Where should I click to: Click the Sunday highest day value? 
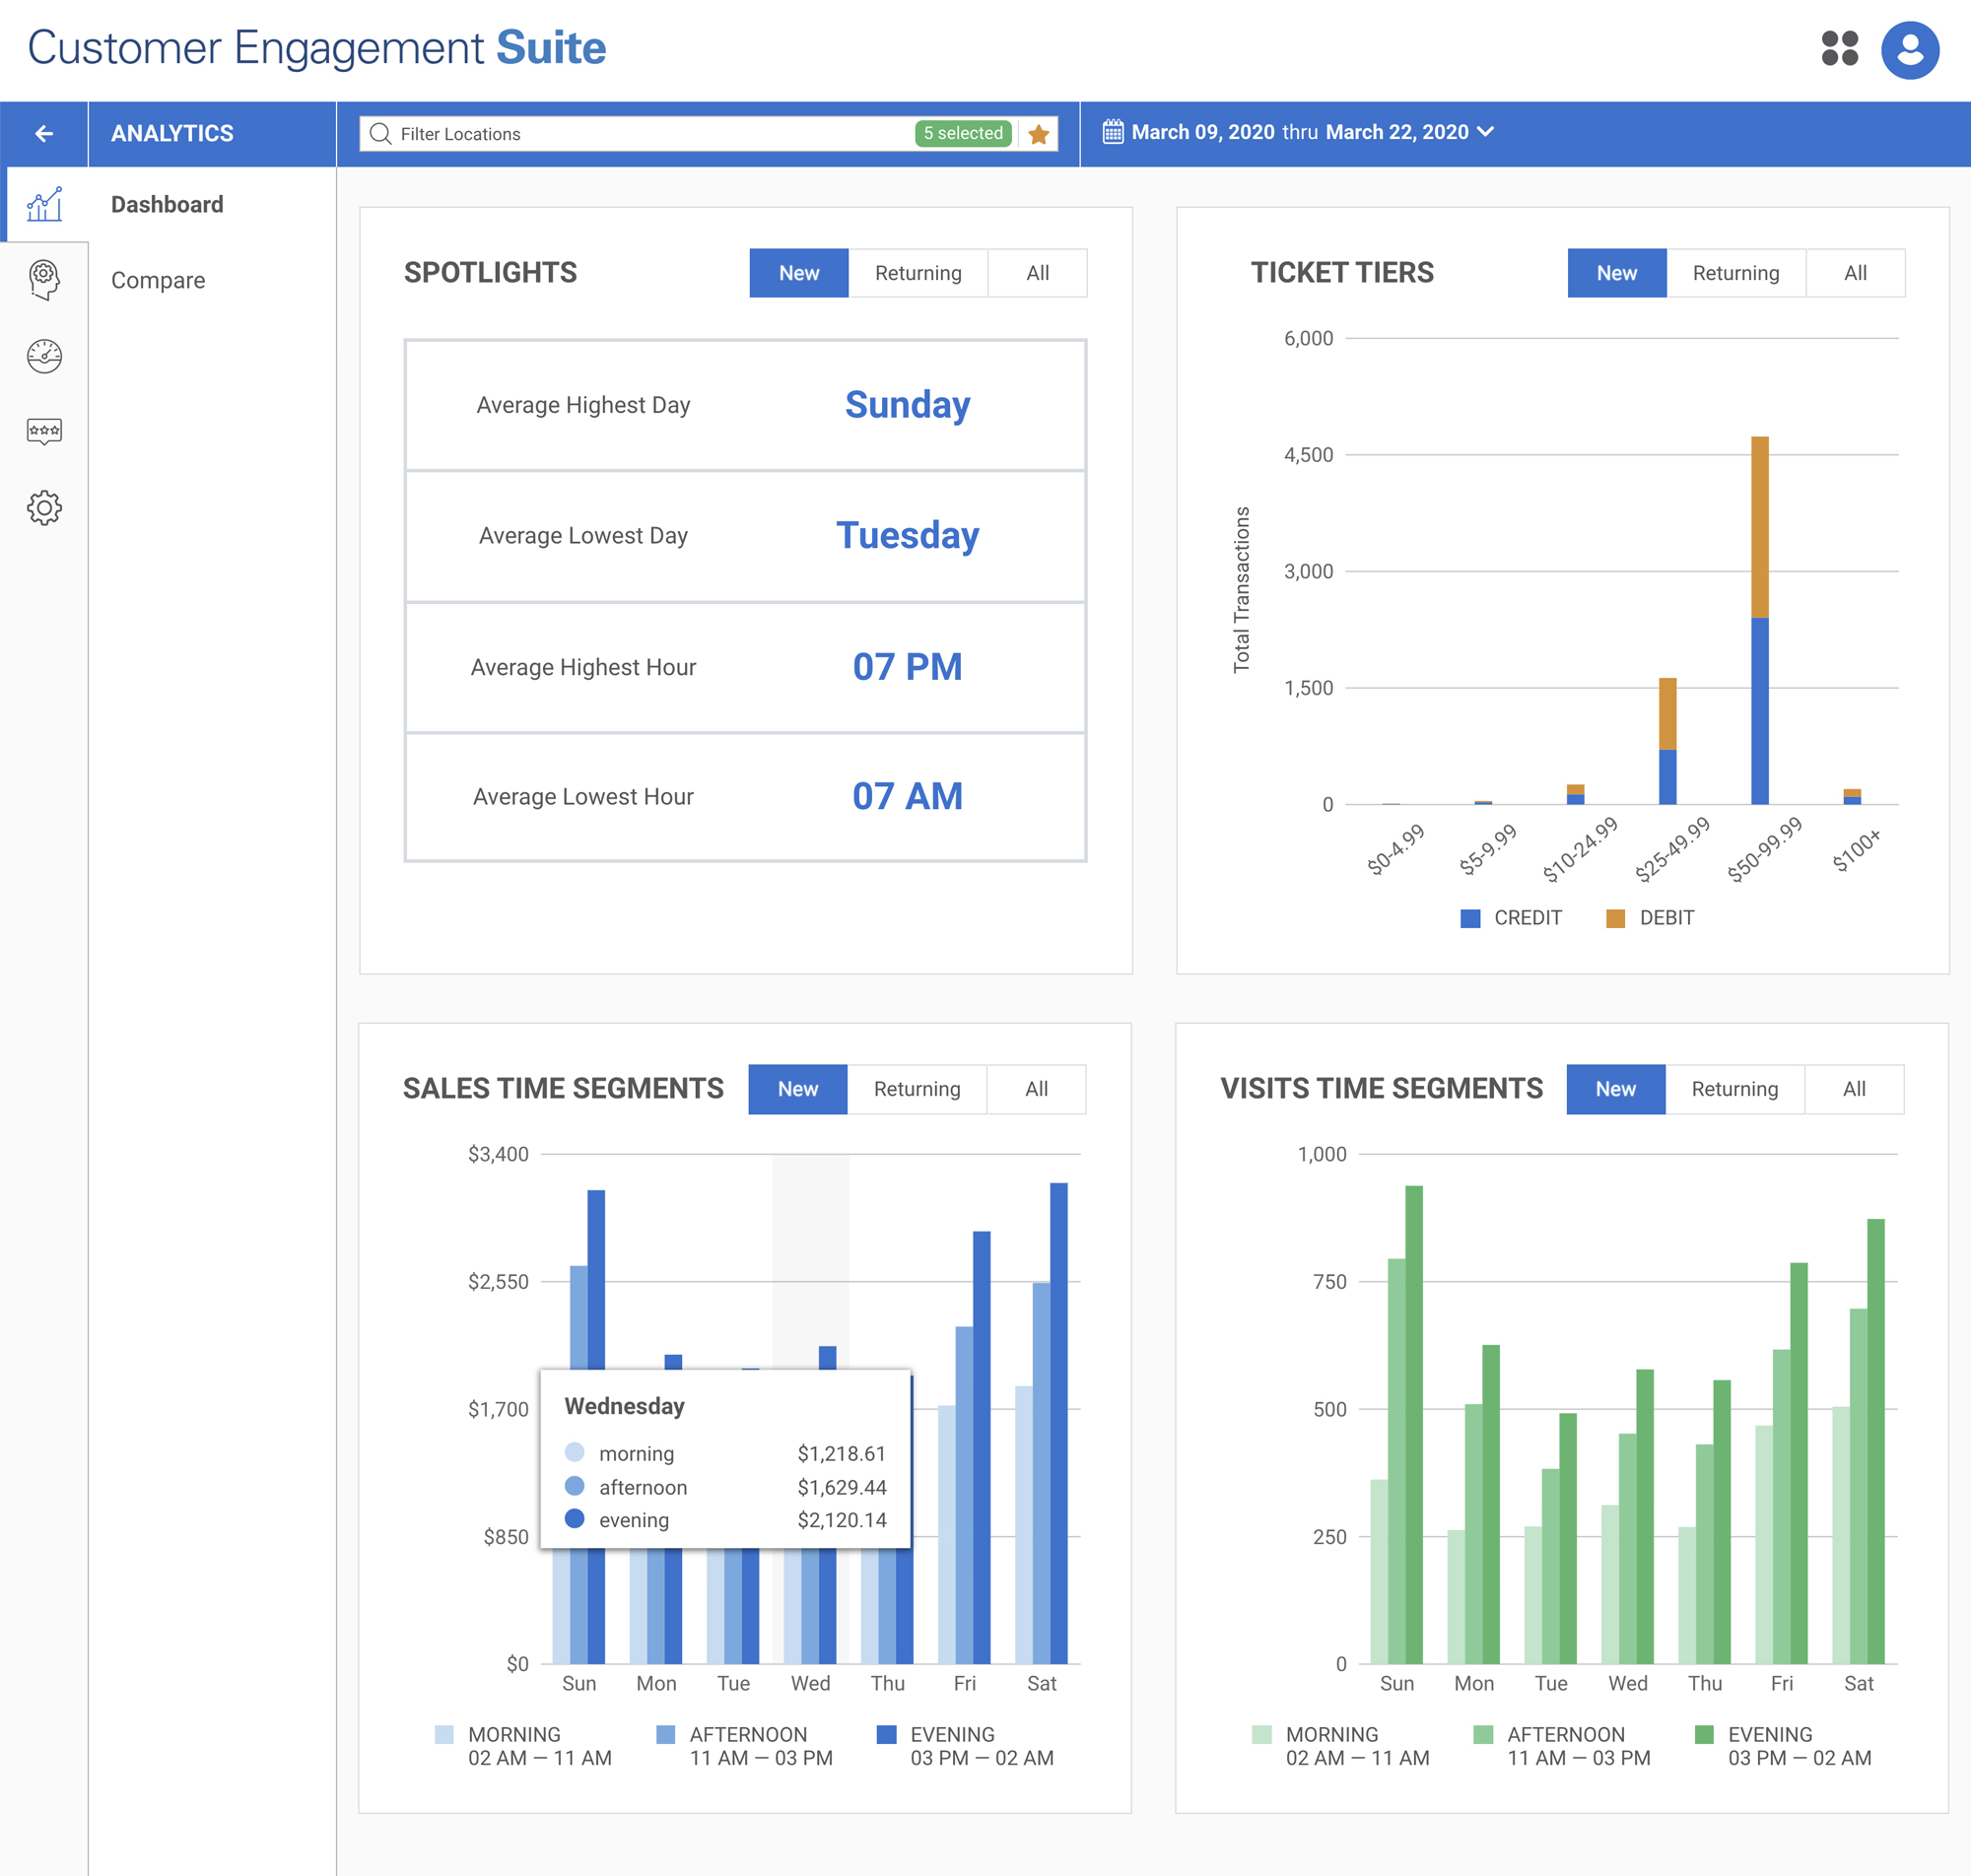pyautogui.click(x=908, y=405)
